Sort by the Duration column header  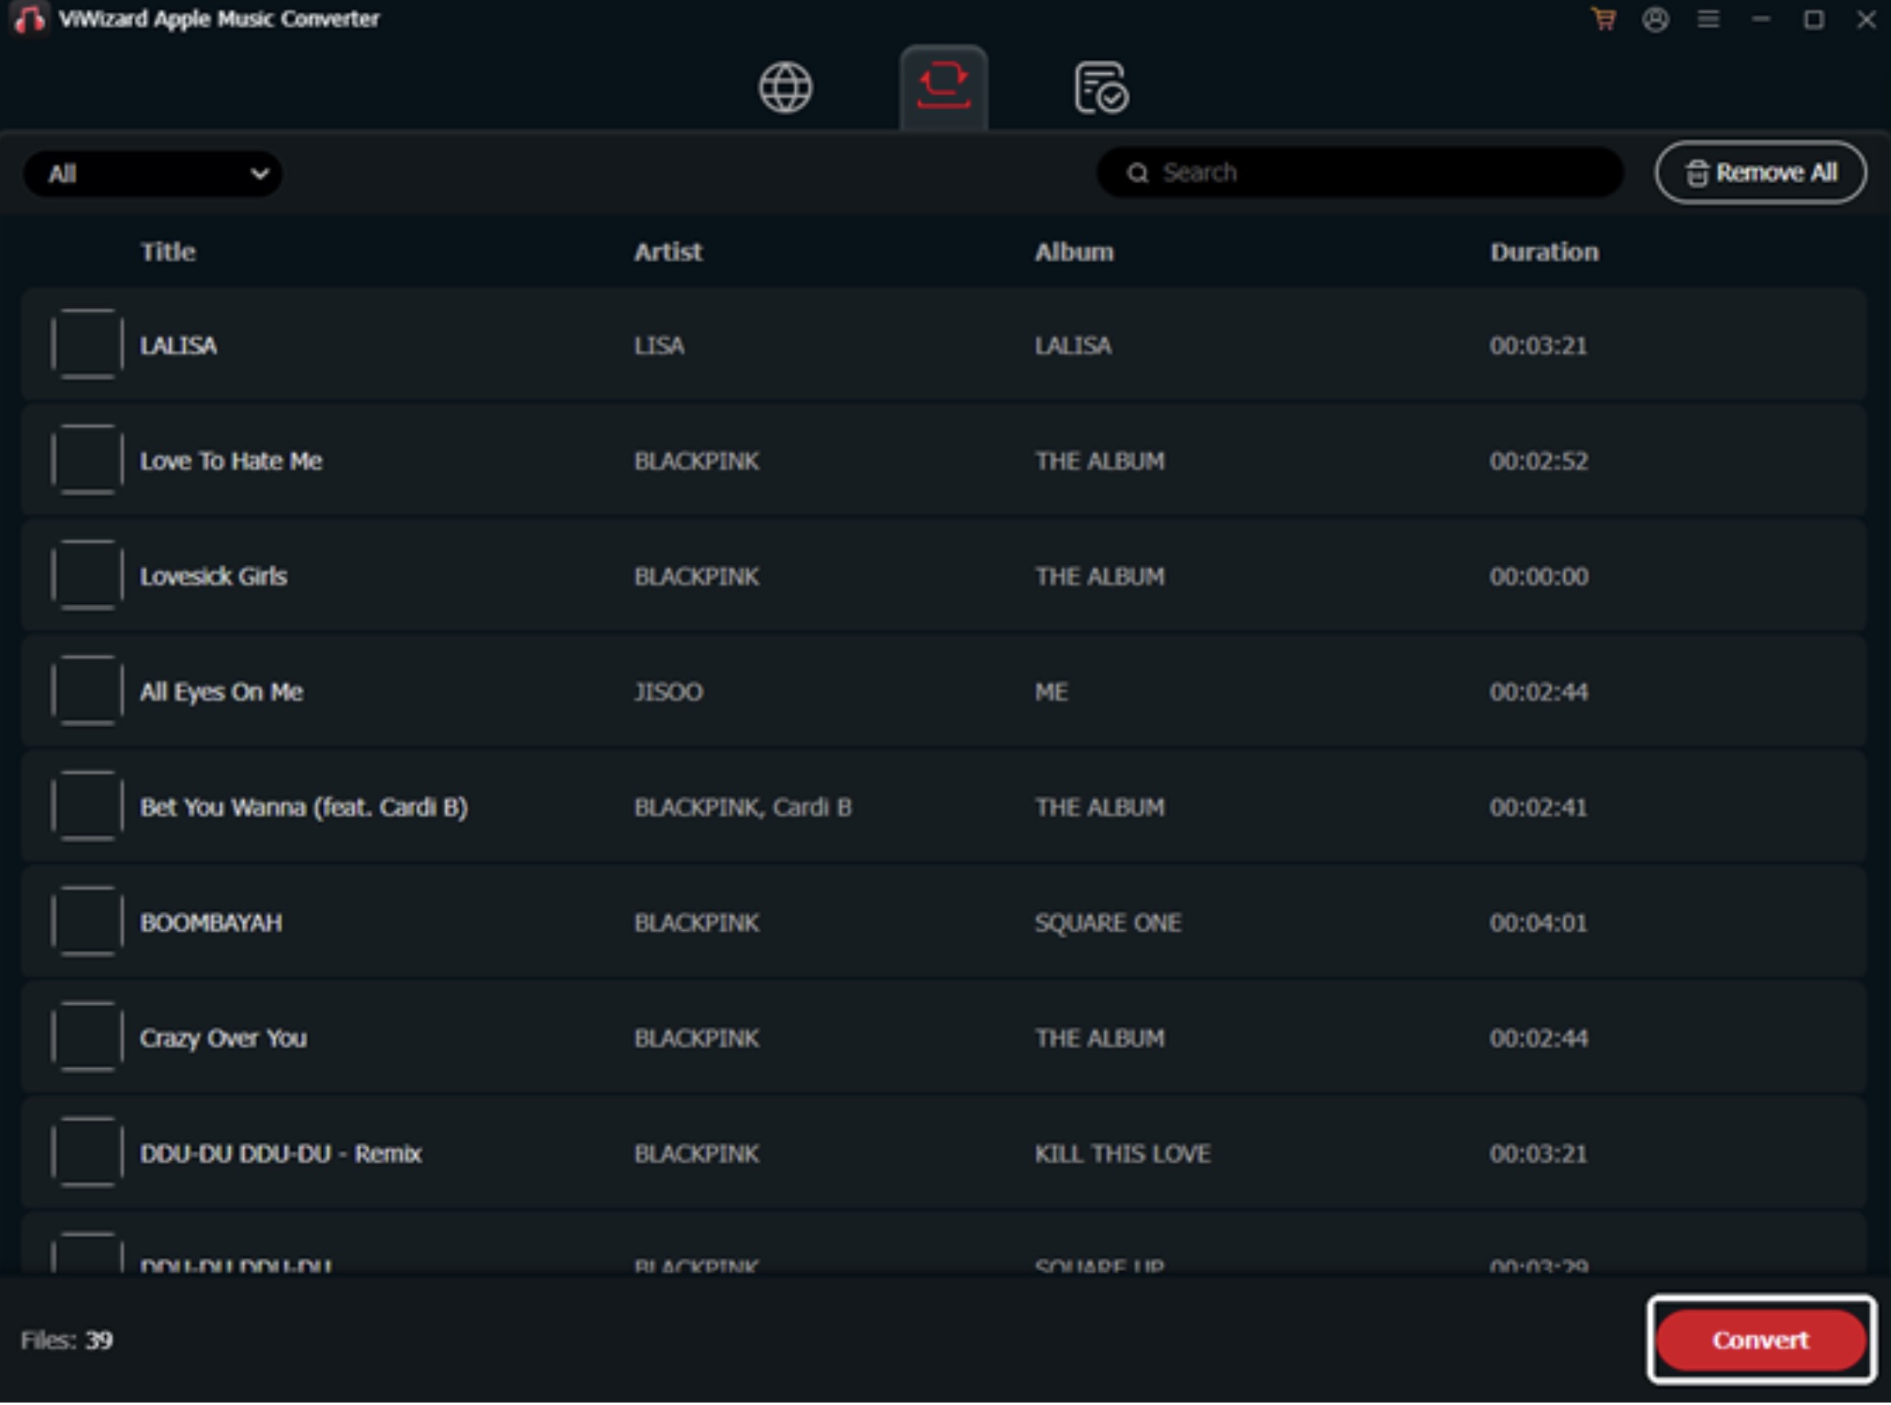1544,251
